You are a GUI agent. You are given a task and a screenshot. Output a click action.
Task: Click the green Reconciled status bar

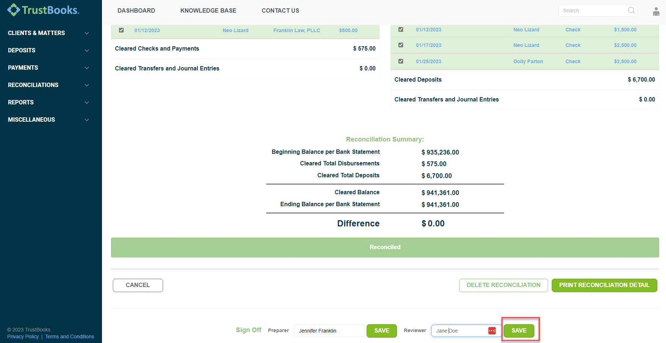click(x=385, y=247)
